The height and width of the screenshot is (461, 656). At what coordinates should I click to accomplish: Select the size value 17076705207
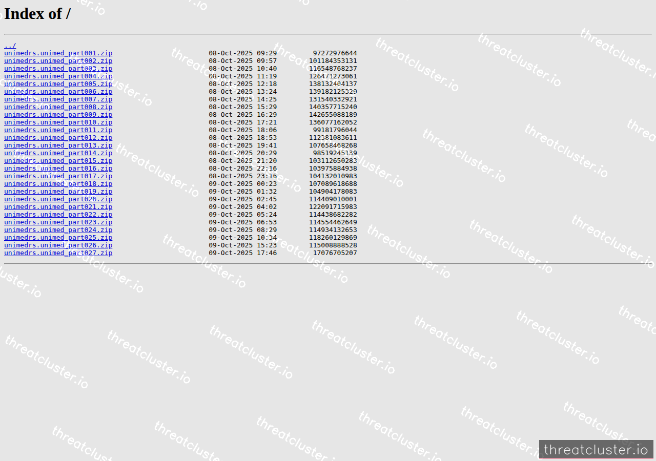(x=335, y=253)
